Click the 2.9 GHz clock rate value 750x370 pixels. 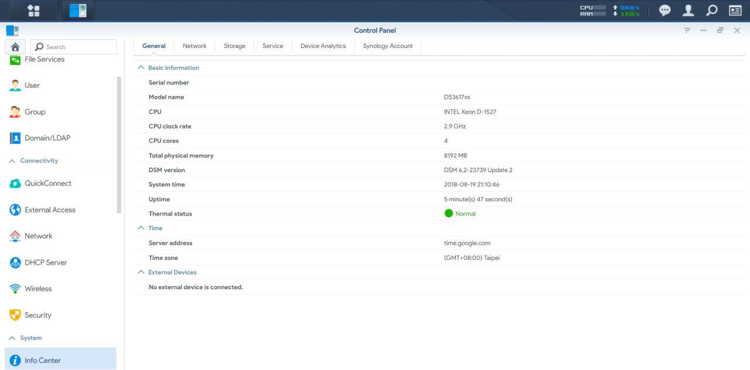455,126
